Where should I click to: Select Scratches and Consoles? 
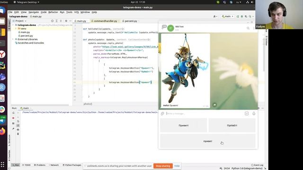click(31, 43)
